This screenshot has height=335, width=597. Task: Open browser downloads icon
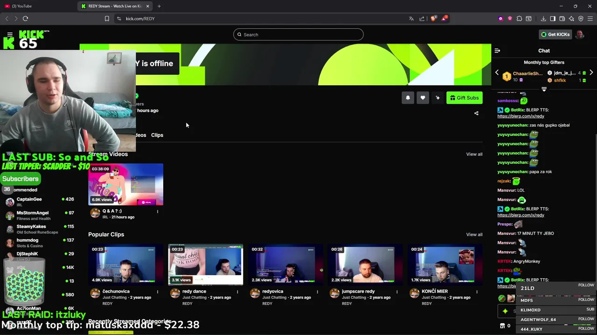pos(543,19)
